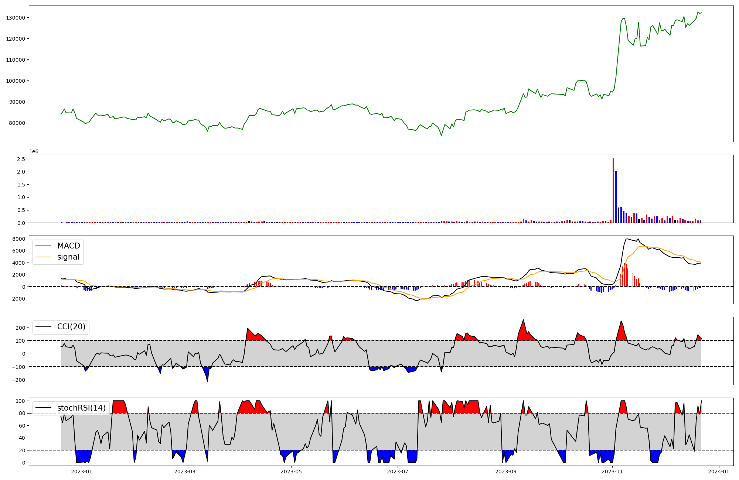Click the MACD legend entry label
Image resolution: width=739 pixels, height=480 pixels.
point(68,246)
